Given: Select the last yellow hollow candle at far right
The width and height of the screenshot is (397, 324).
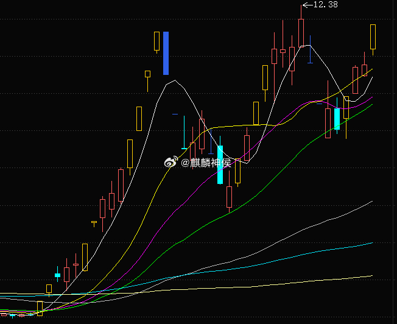Looking at the screenshot, I should (373, 37).
